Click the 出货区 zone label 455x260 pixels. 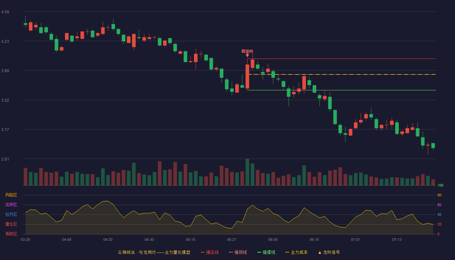[x=11, y=205]
